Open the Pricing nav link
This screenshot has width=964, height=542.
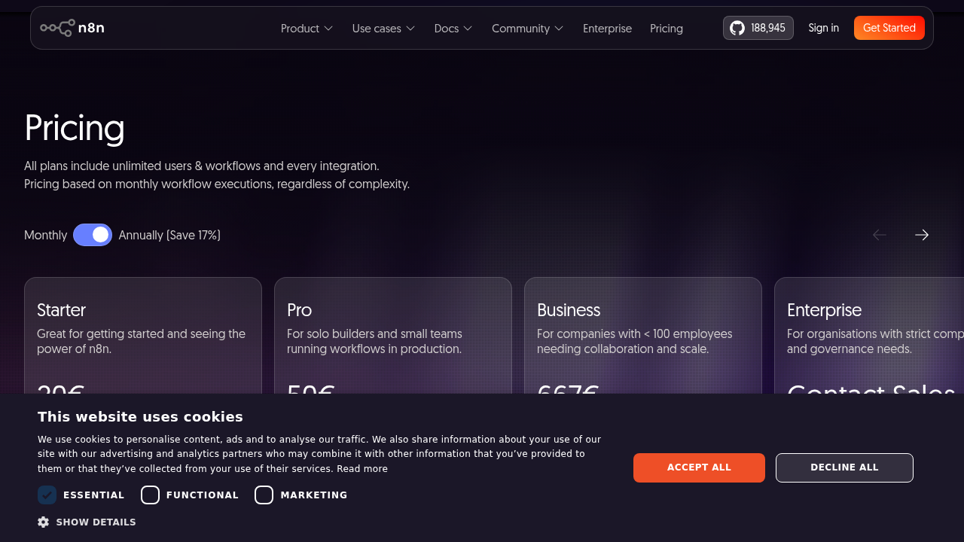click(x=667, y=29)
